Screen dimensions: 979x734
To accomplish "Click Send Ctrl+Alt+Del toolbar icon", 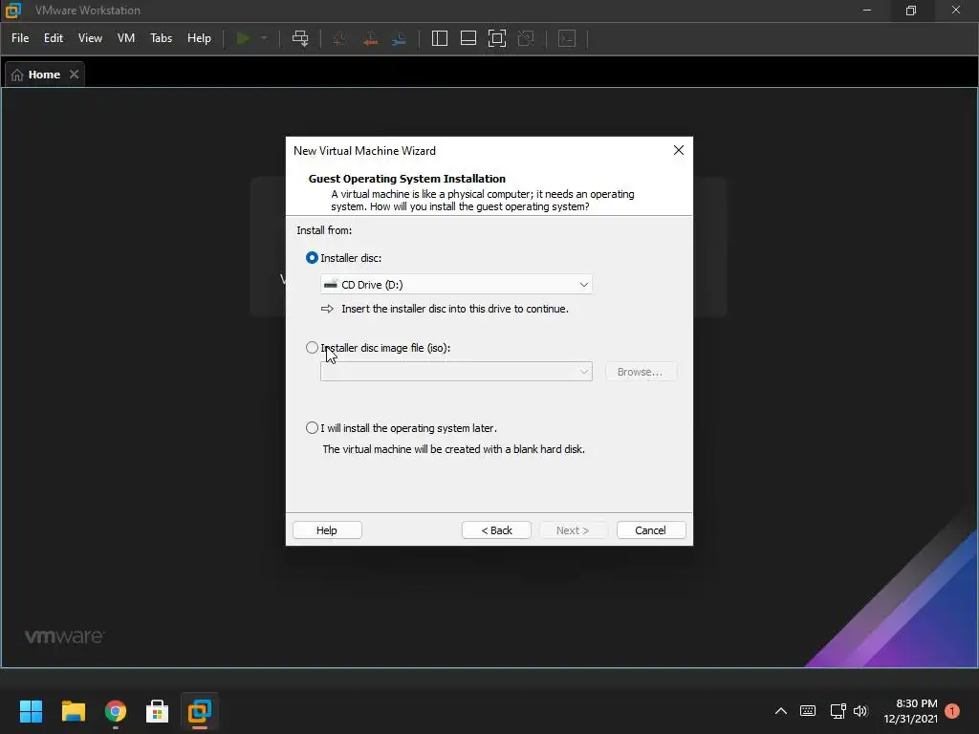I will [300, 38].
